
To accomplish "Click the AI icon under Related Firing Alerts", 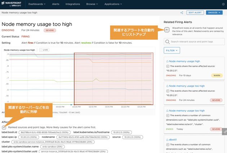I will click(x=167, y=30).
